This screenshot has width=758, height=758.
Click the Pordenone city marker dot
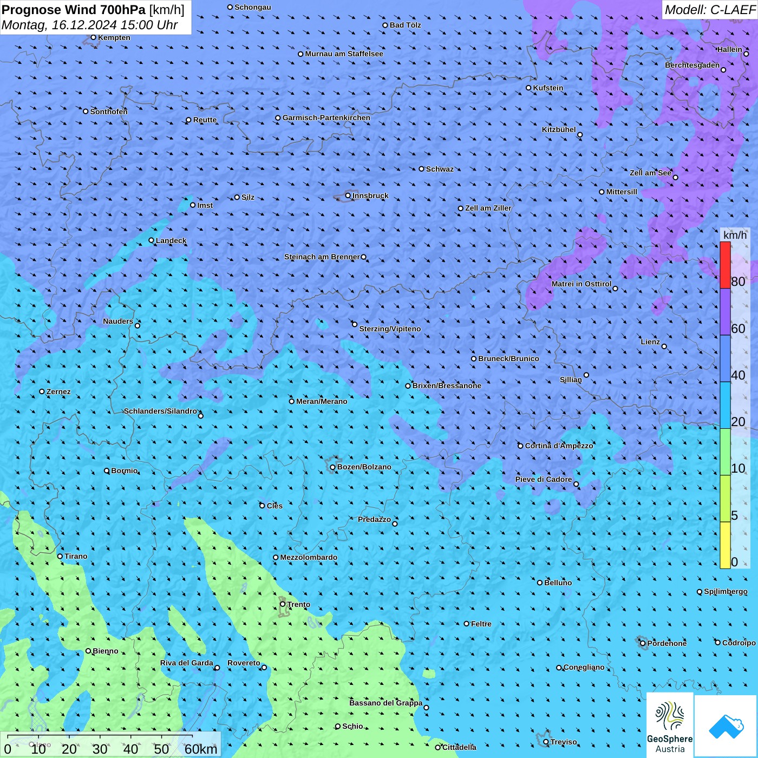tap(643, 643)
